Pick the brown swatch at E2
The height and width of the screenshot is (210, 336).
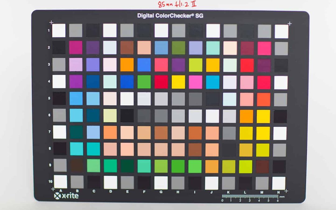click(x=127, y=48)
